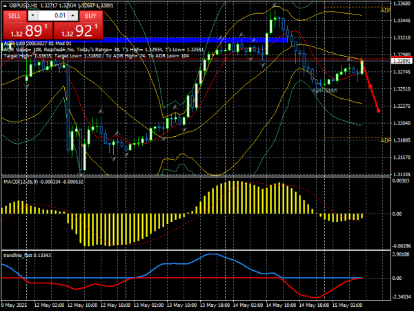This screenshot has width=414, height=311.
Task: Click the 14 May 10:00 time label
Action: pyautogui.click(x=282, y=305)
